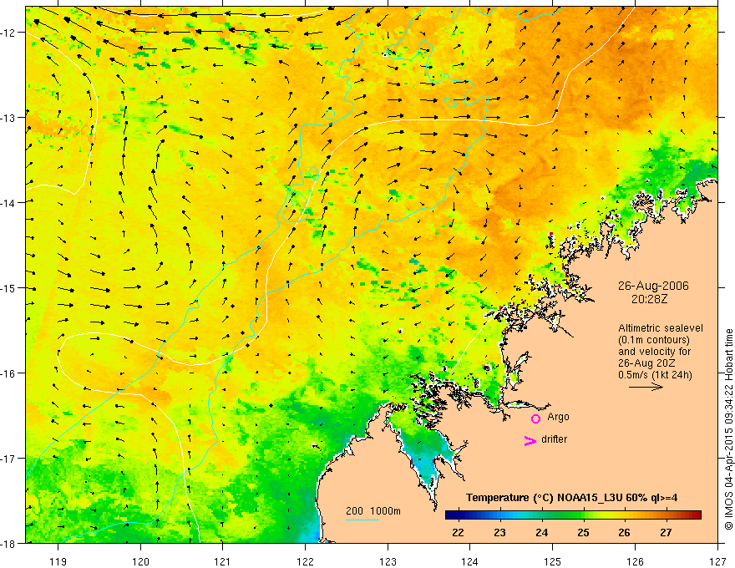Viewport: 735px width, 568px height.
Task: Click the longitude axis label 121
Action: click(x=223, y=561)
